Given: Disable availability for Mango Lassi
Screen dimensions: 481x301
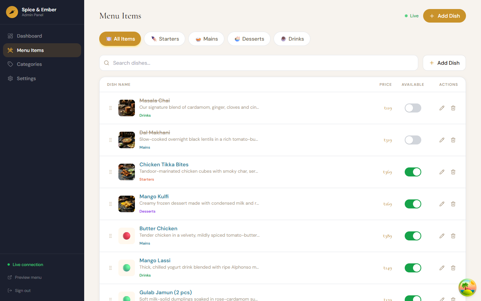Looking at the screenshot, I should [413, 268].
